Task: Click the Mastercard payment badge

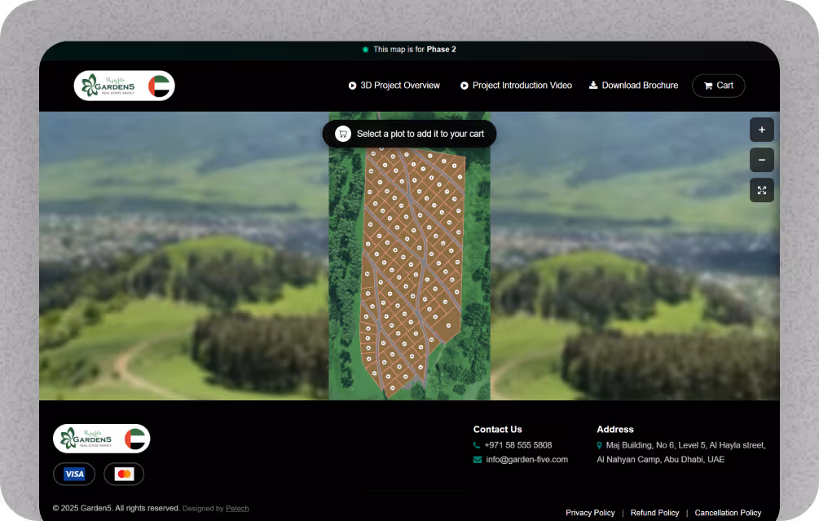Action: pyautogui.click(x=124, y=474)
